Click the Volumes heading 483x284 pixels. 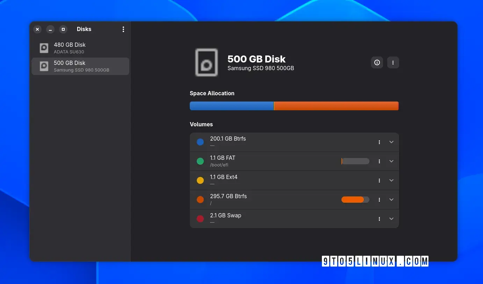[201, 124]
